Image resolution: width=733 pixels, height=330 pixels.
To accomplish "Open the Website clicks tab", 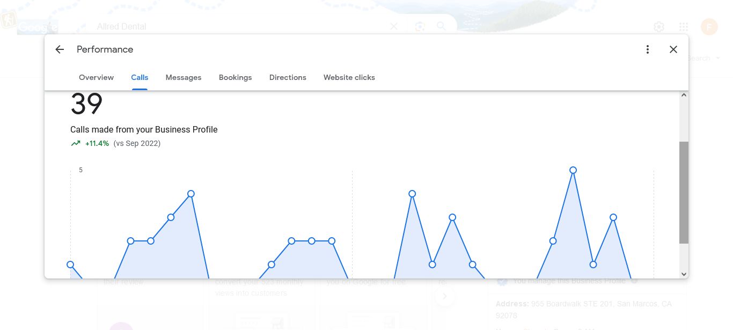I will (349, 77).
